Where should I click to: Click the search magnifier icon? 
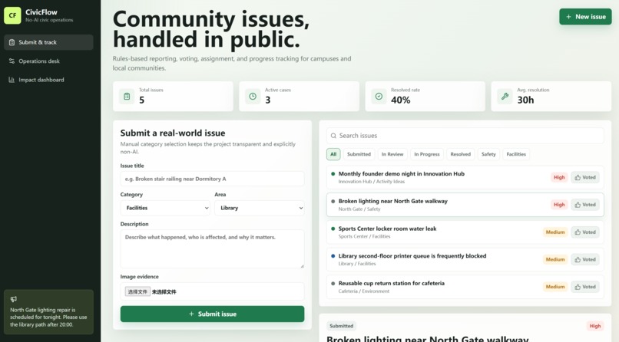point(333,136)
